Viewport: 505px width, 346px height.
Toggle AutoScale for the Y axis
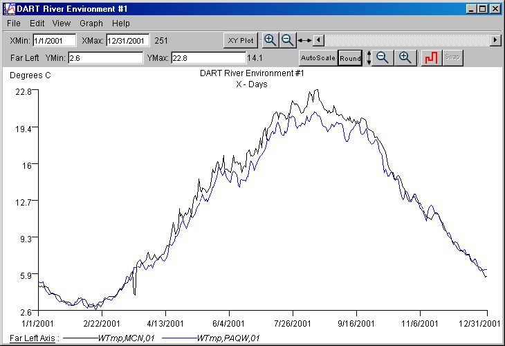(x=318, y=58)
